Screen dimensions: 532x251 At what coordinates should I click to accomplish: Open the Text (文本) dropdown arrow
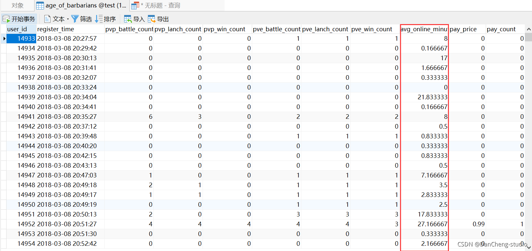tap(68, 19)
